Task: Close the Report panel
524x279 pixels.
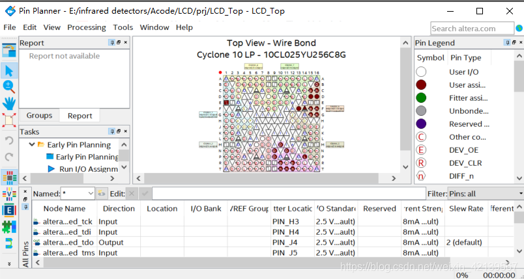Action: [x=126, y=43]
